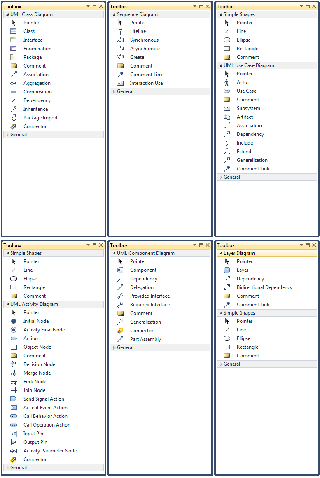Screen dimensions: 320x478
Task: Select the Class tool
Action: point(29,31)
